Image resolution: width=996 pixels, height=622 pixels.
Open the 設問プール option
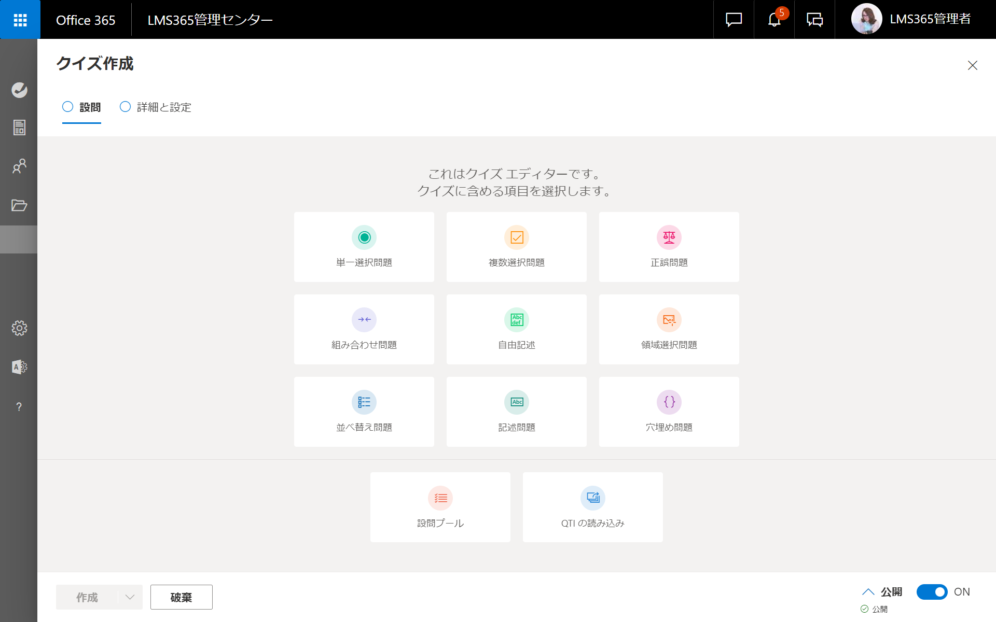pyautogui.click(x=440, y=507)
